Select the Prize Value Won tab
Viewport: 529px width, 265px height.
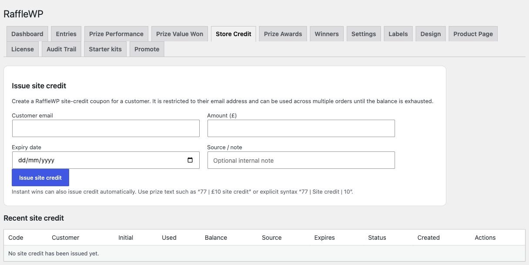[180, 34]
